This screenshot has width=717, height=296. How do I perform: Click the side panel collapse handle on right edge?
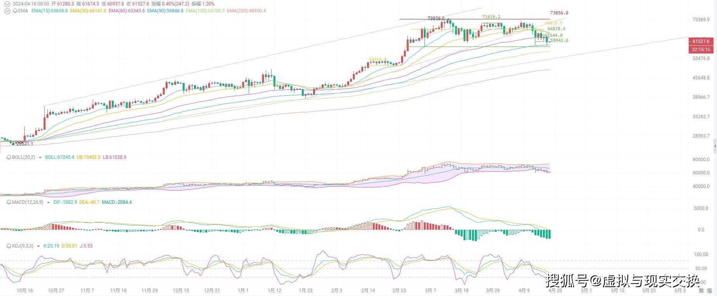[x=715, y=146]
